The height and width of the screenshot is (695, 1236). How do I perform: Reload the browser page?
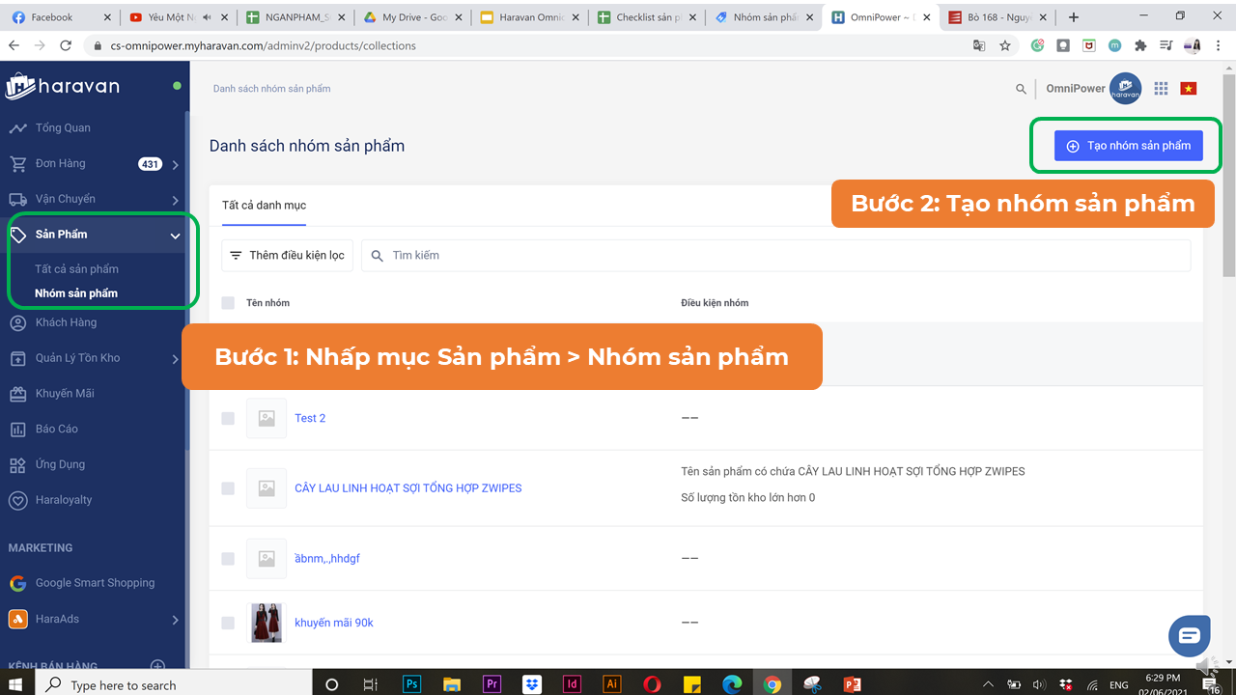click(66, 45)
